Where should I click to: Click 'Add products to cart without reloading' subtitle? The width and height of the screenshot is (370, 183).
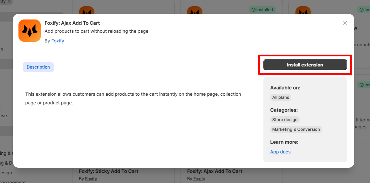coord(97,31)
